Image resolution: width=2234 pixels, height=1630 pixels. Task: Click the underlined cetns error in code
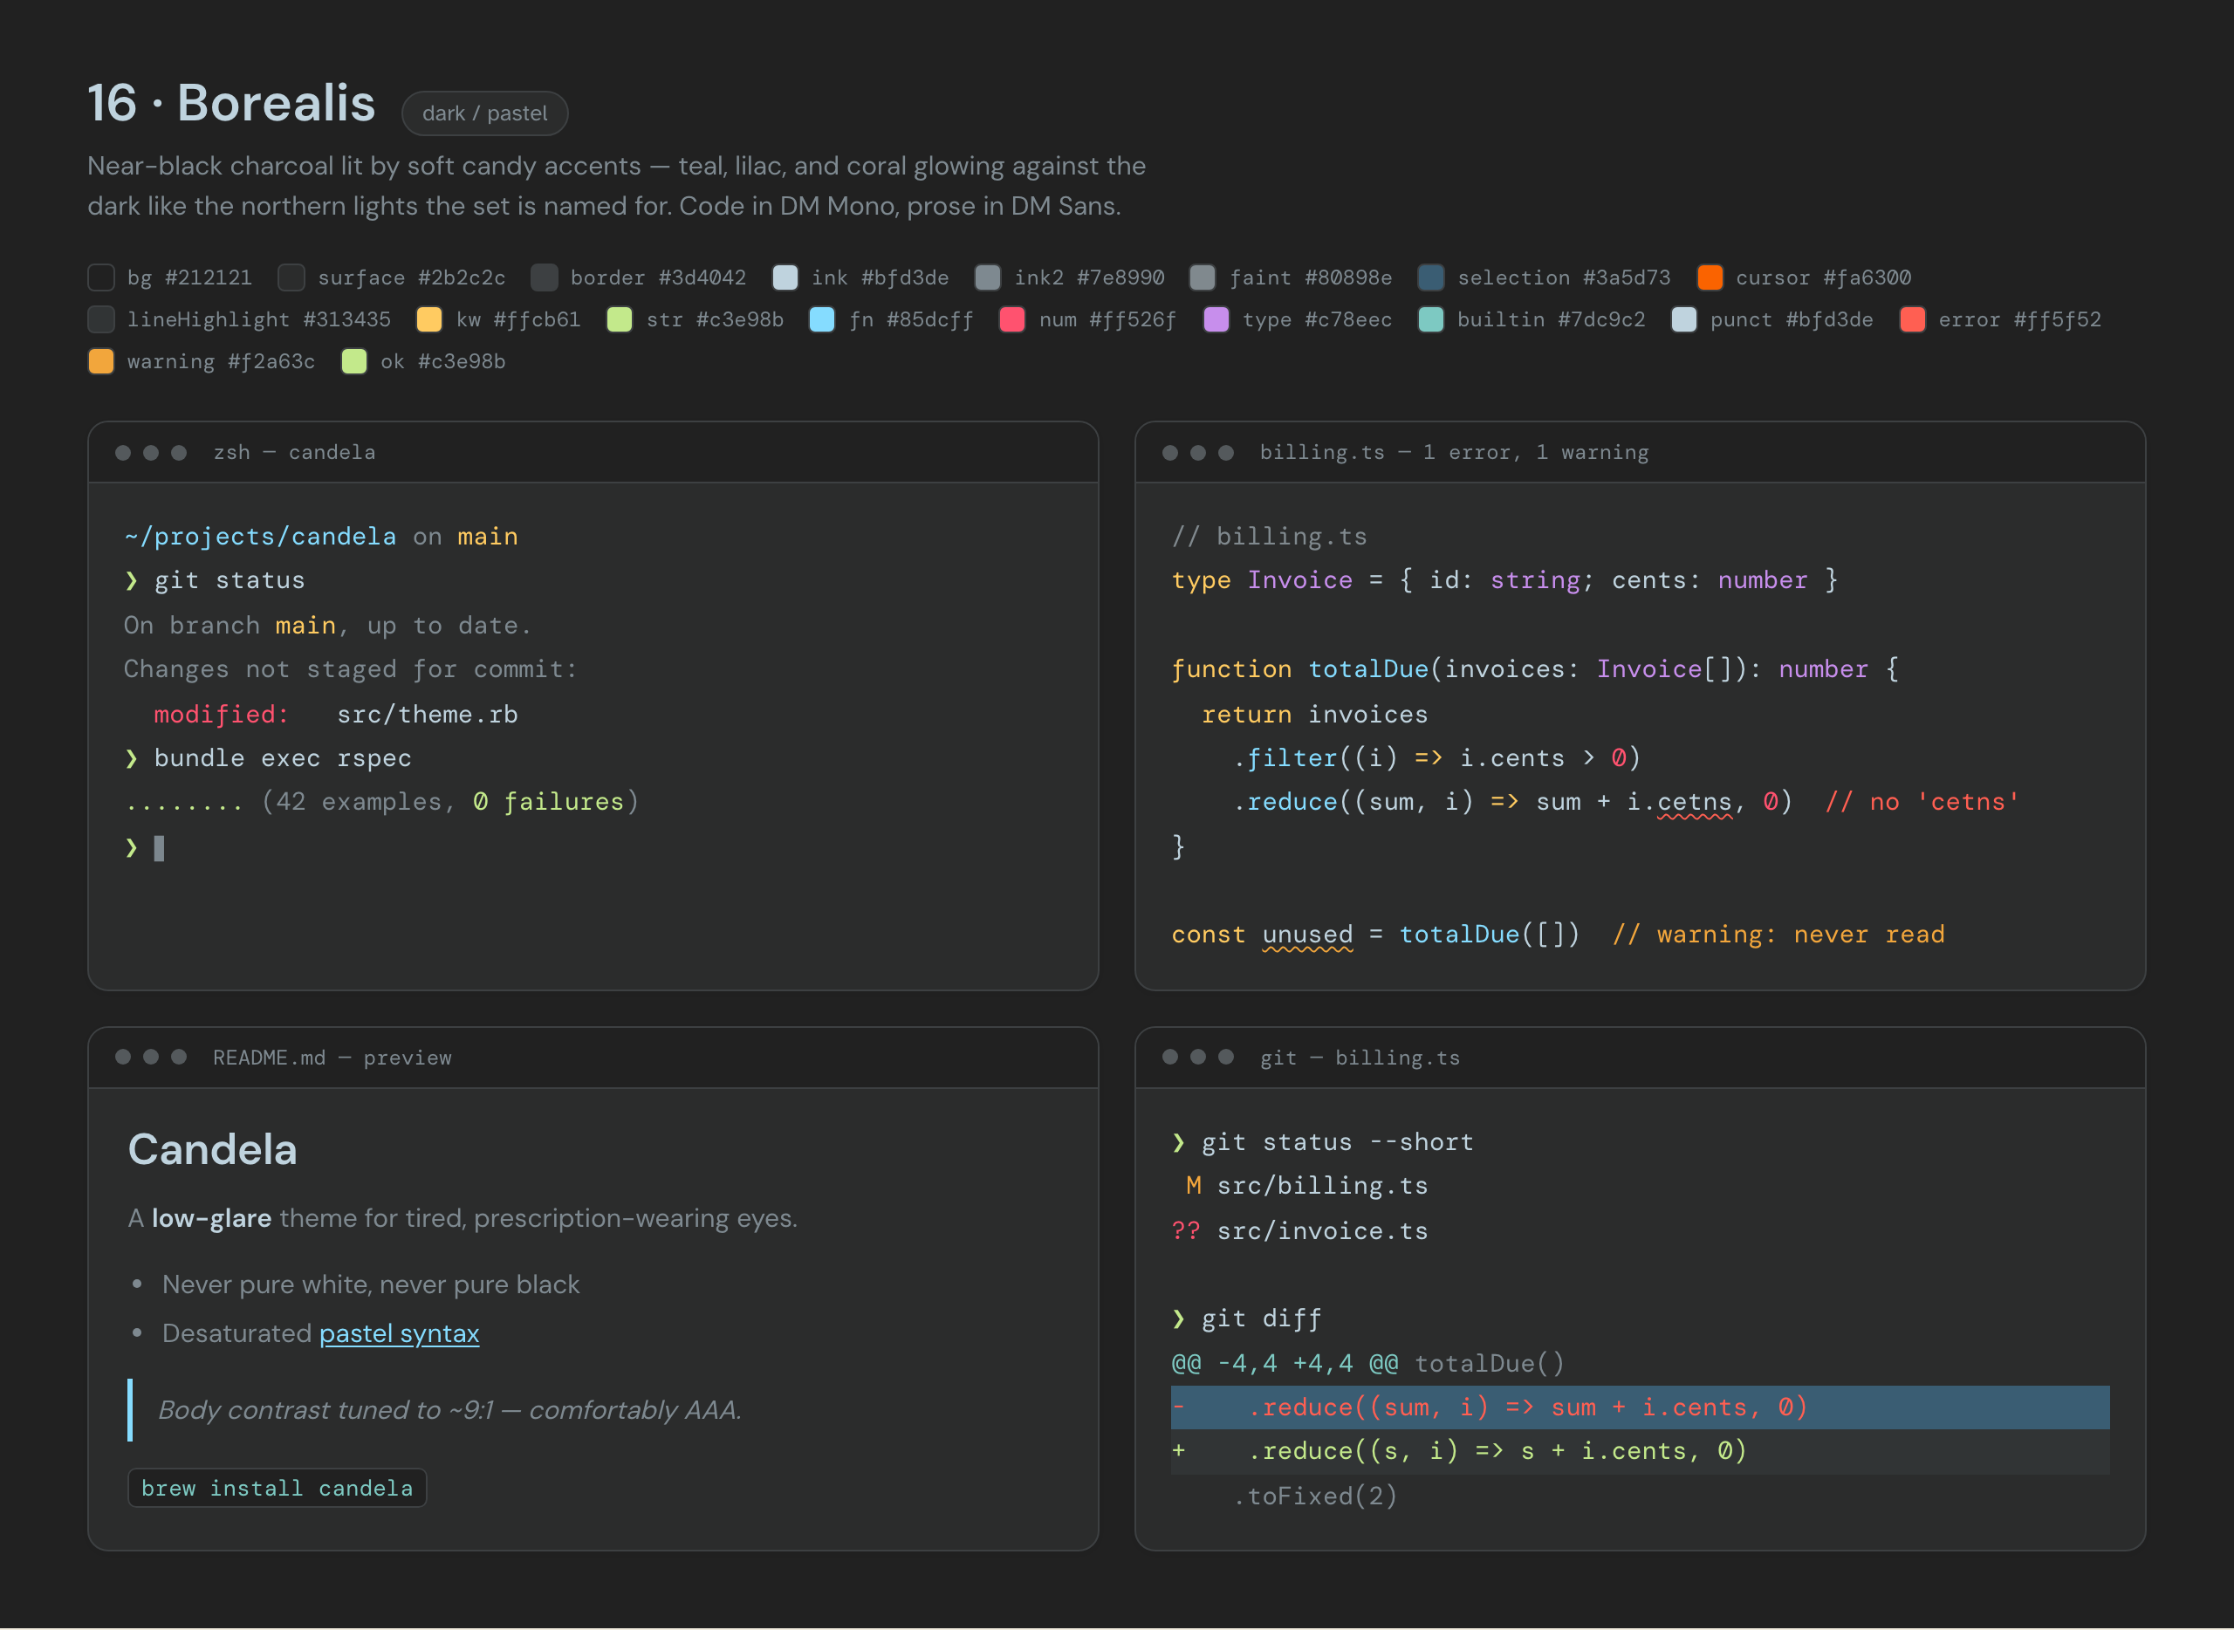click(1694, 802)
